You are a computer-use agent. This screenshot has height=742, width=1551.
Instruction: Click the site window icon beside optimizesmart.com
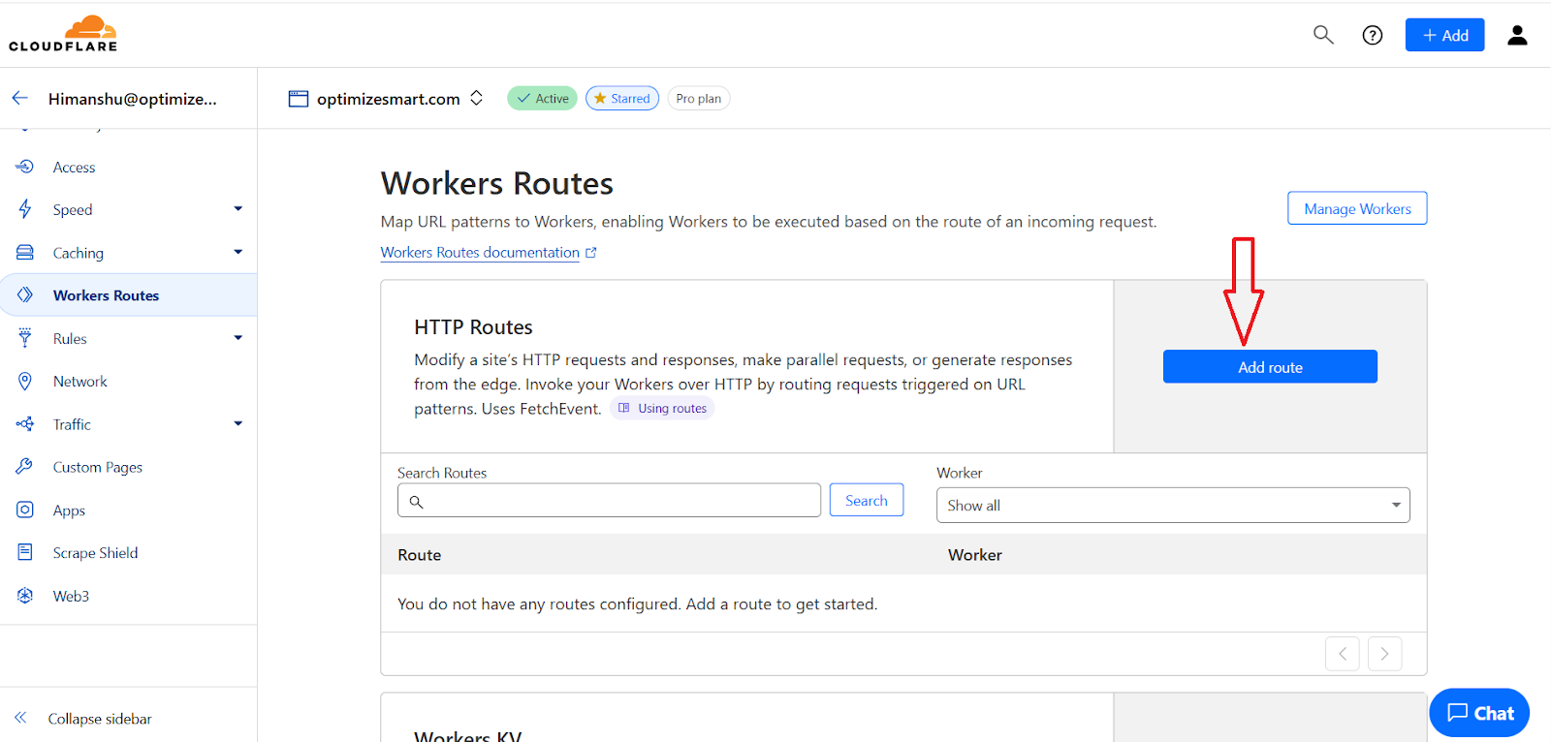tap(299, 99)
